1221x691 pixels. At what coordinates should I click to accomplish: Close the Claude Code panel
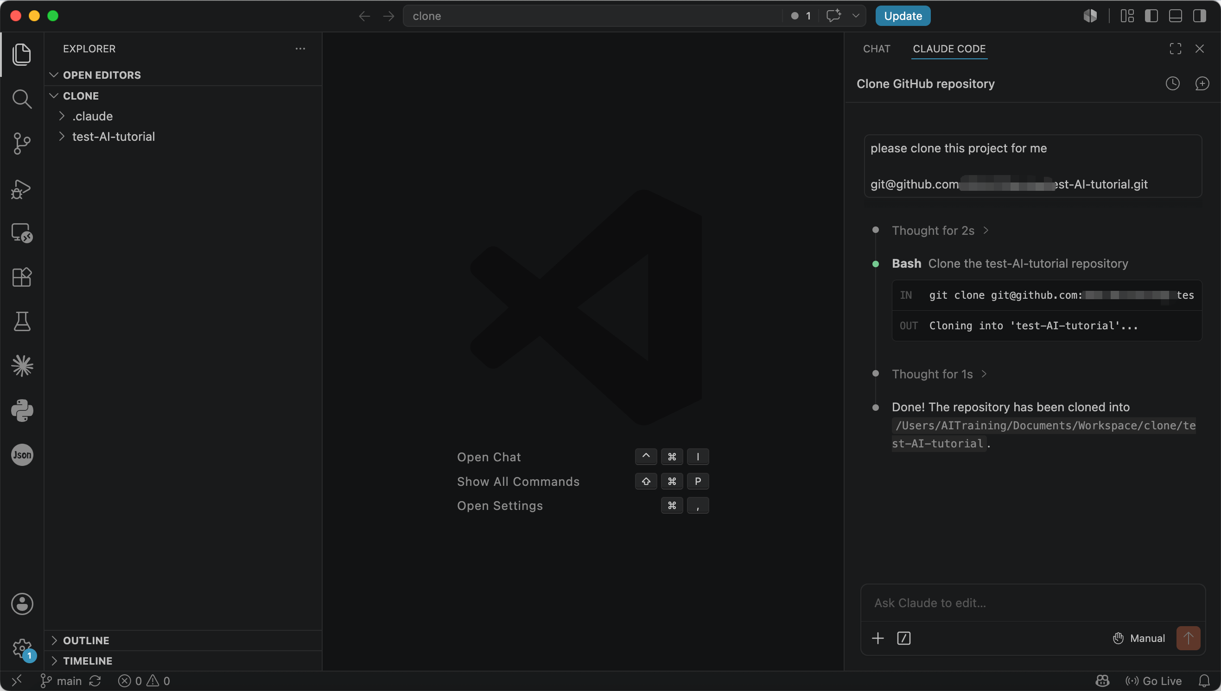(1200, 49)
